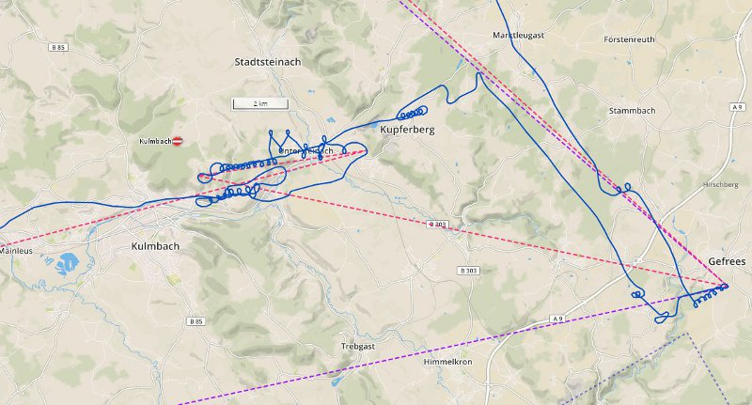
Task: Click the Marktleugast place label
Action: (519, 35)
